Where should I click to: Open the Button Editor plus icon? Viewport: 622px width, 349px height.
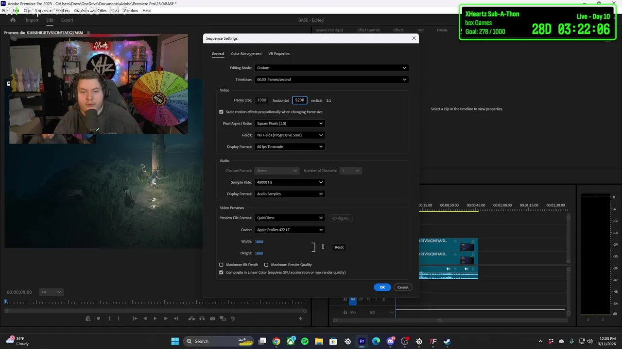pos(300,318)
